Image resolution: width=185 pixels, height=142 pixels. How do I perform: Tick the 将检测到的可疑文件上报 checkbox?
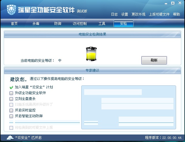click(11, 128)
